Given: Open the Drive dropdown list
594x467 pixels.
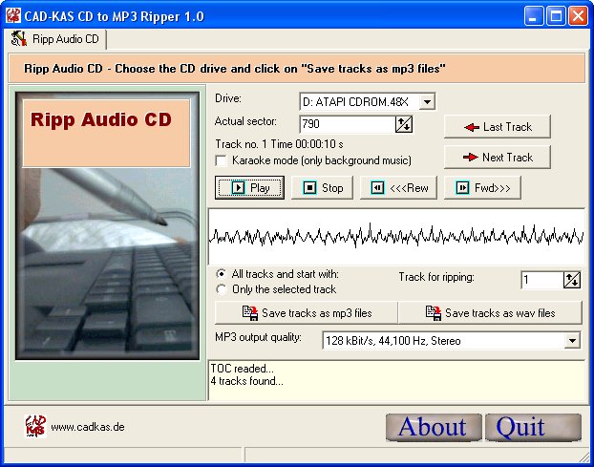Looking at the screenshot, I should pyautogui.click(x=427, y=101).
